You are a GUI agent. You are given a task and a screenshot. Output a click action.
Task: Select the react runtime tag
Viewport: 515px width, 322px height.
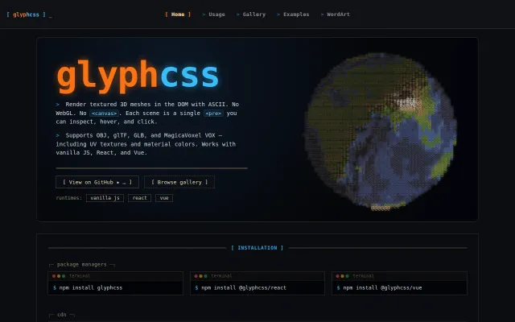click(x=139, y=198)
